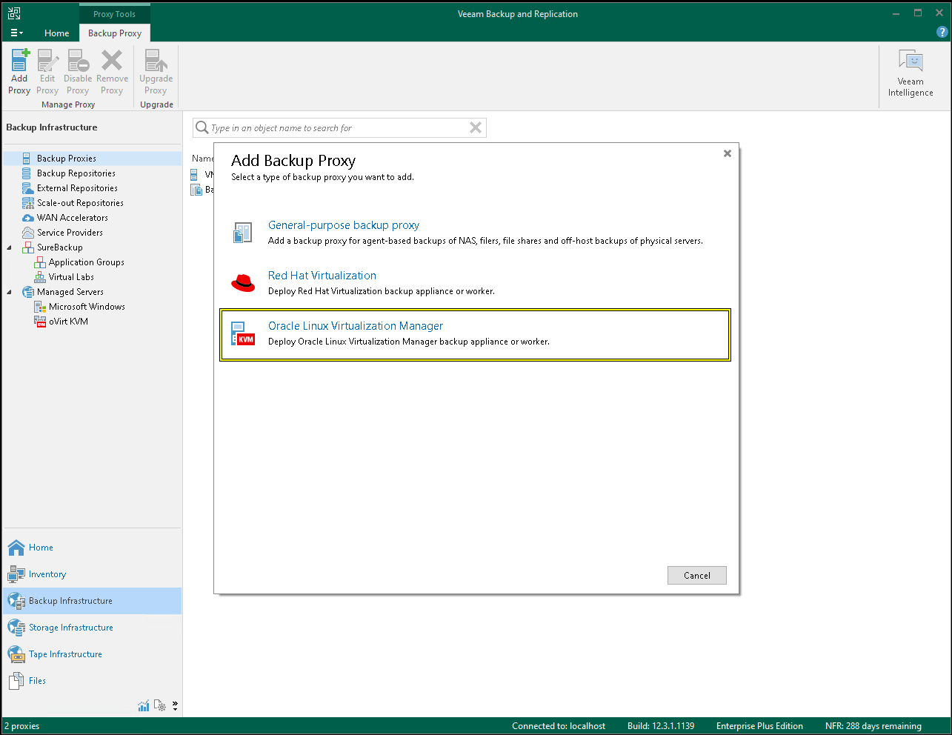Collapse the Managed Servers tree node
The width and height of the screenshot is (952, 735).
click(x=10, y=292)
